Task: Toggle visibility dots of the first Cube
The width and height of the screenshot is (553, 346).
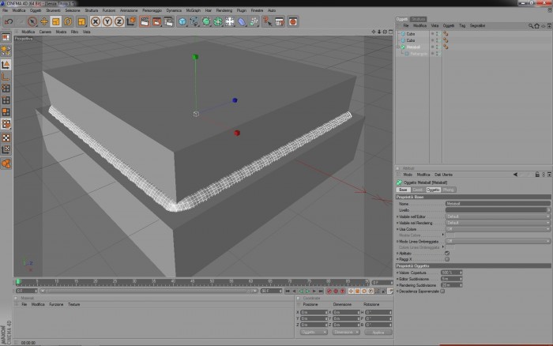Action: pos(437,34)
